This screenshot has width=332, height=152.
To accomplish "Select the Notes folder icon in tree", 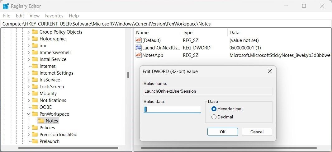I will click(41, 121).
